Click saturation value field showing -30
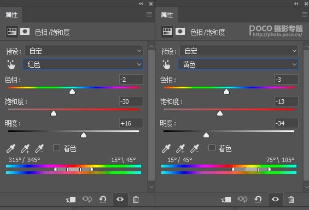The image size is (309, 210). [x=131, y=101]
